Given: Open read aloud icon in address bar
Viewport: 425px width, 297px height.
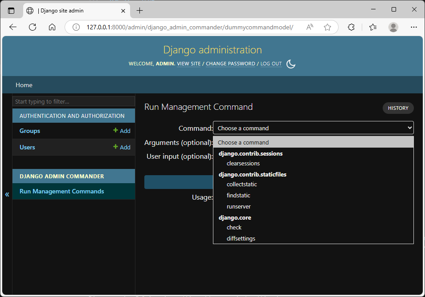Looking at the screenshot, I should pyautogui.click(x=310, y=27).
